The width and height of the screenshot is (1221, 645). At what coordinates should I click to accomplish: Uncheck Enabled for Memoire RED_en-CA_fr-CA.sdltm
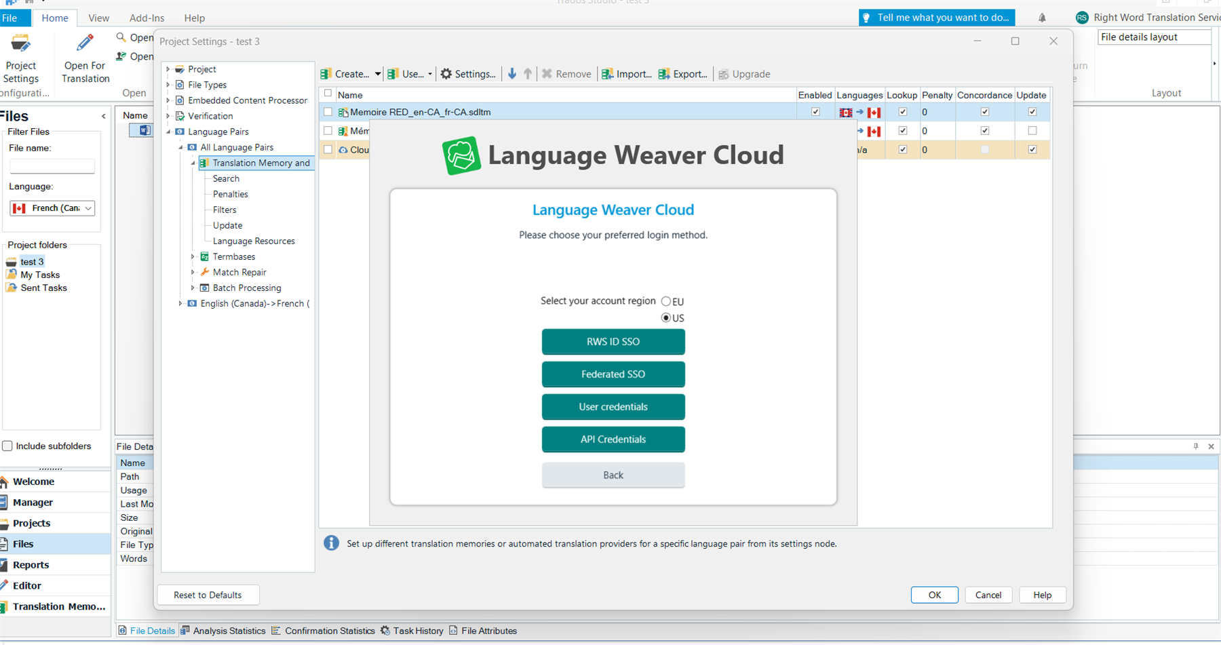pos(815,112)
